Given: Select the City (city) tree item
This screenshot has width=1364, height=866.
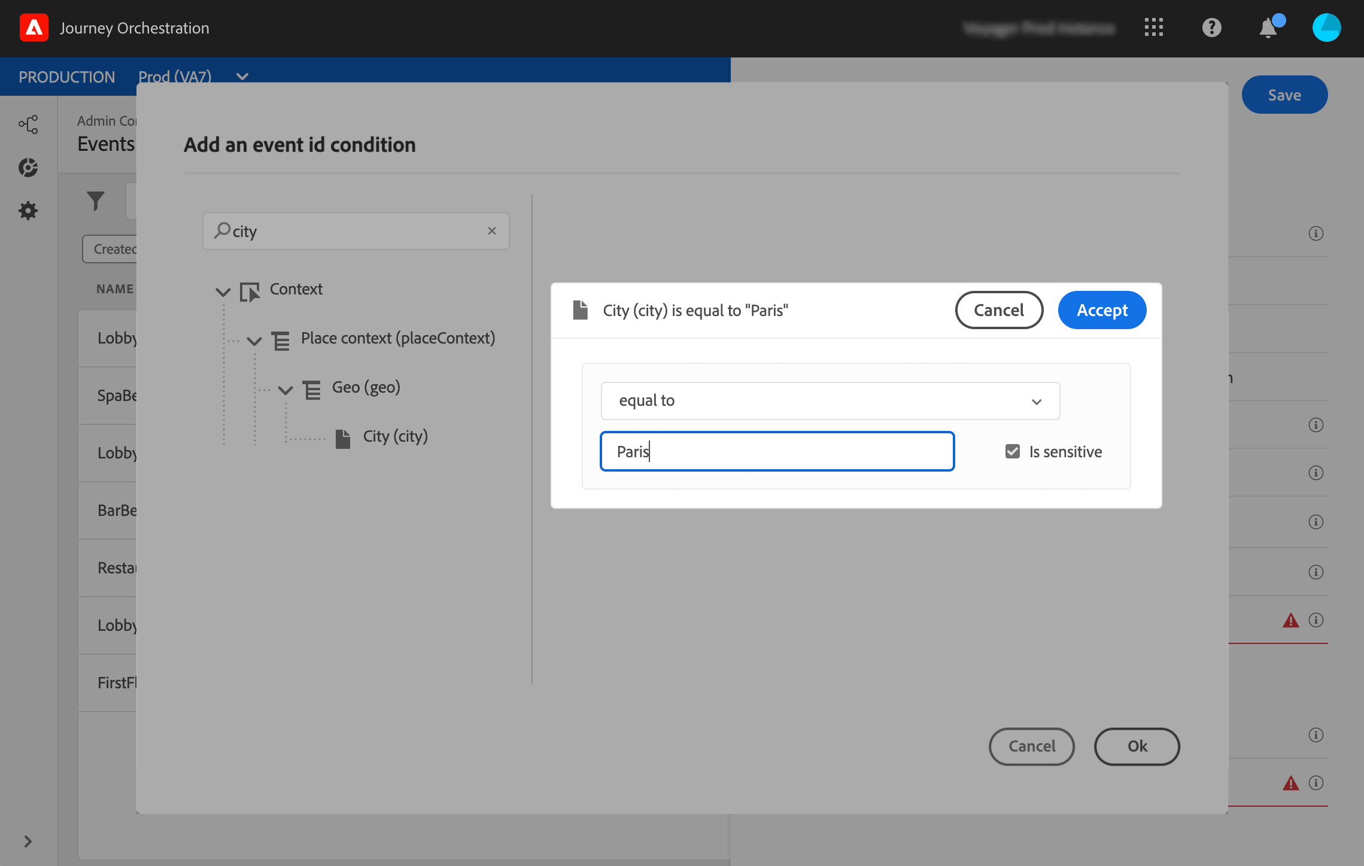Looking at the screenshot, I should pyautogui.click(x=394, y=436).
